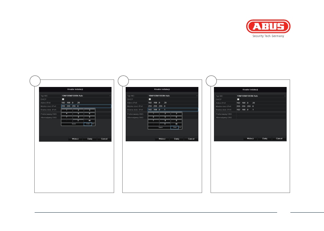Tap keypad digit 4 in left window

[x=67, y=114]
